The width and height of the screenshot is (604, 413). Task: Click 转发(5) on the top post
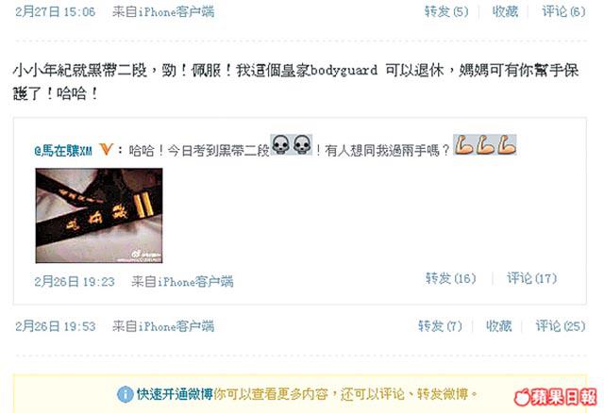(446, 11)
